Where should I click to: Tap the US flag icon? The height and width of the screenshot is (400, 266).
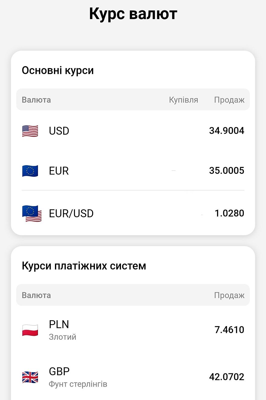coord(30,131)
